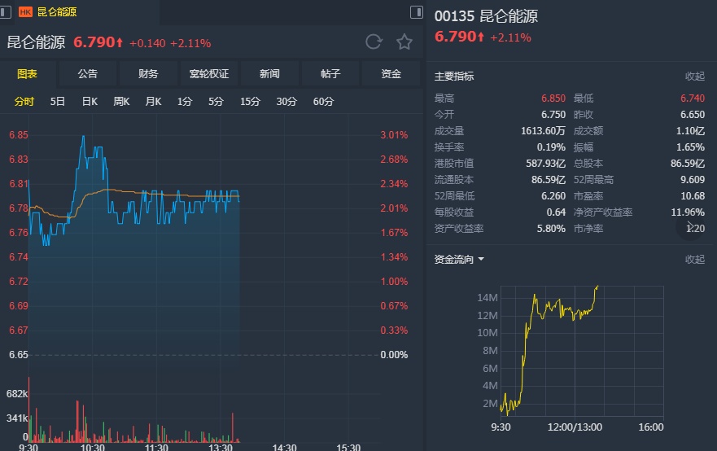Image resolution: width=717 pixels, height=451 pixels.
Task: Open the 公告 tab
Action: 87,73
